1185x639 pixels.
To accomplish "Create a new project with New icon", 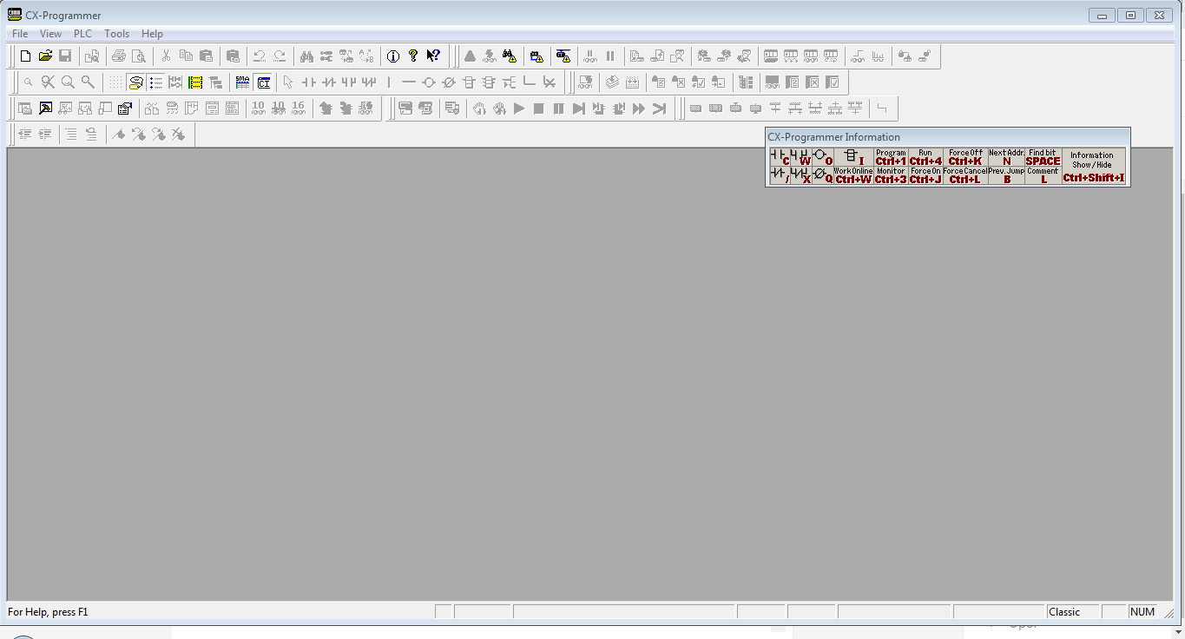I will [25, 56].
